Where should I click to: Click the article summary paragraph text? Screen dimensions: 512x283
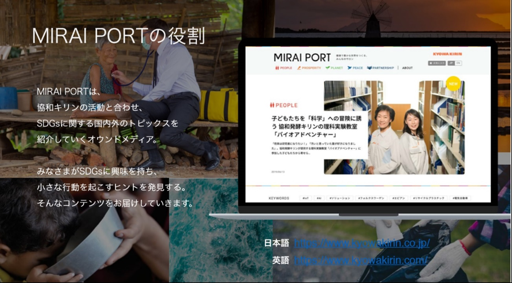tap(316, 148)
